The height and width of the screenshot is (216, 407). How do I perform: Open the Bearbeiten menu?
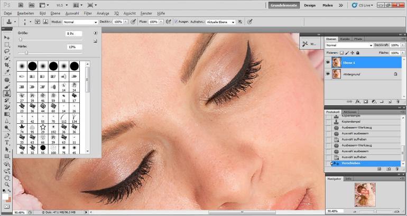tap(25, 13)
